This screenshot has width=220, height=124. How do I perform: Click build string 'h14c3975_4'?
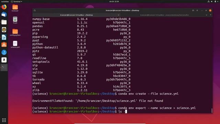pos(122,86)
